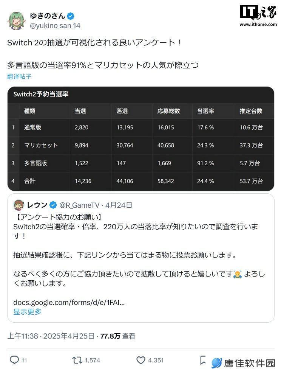Open the @R_GameTV handle

pos(79,205)
